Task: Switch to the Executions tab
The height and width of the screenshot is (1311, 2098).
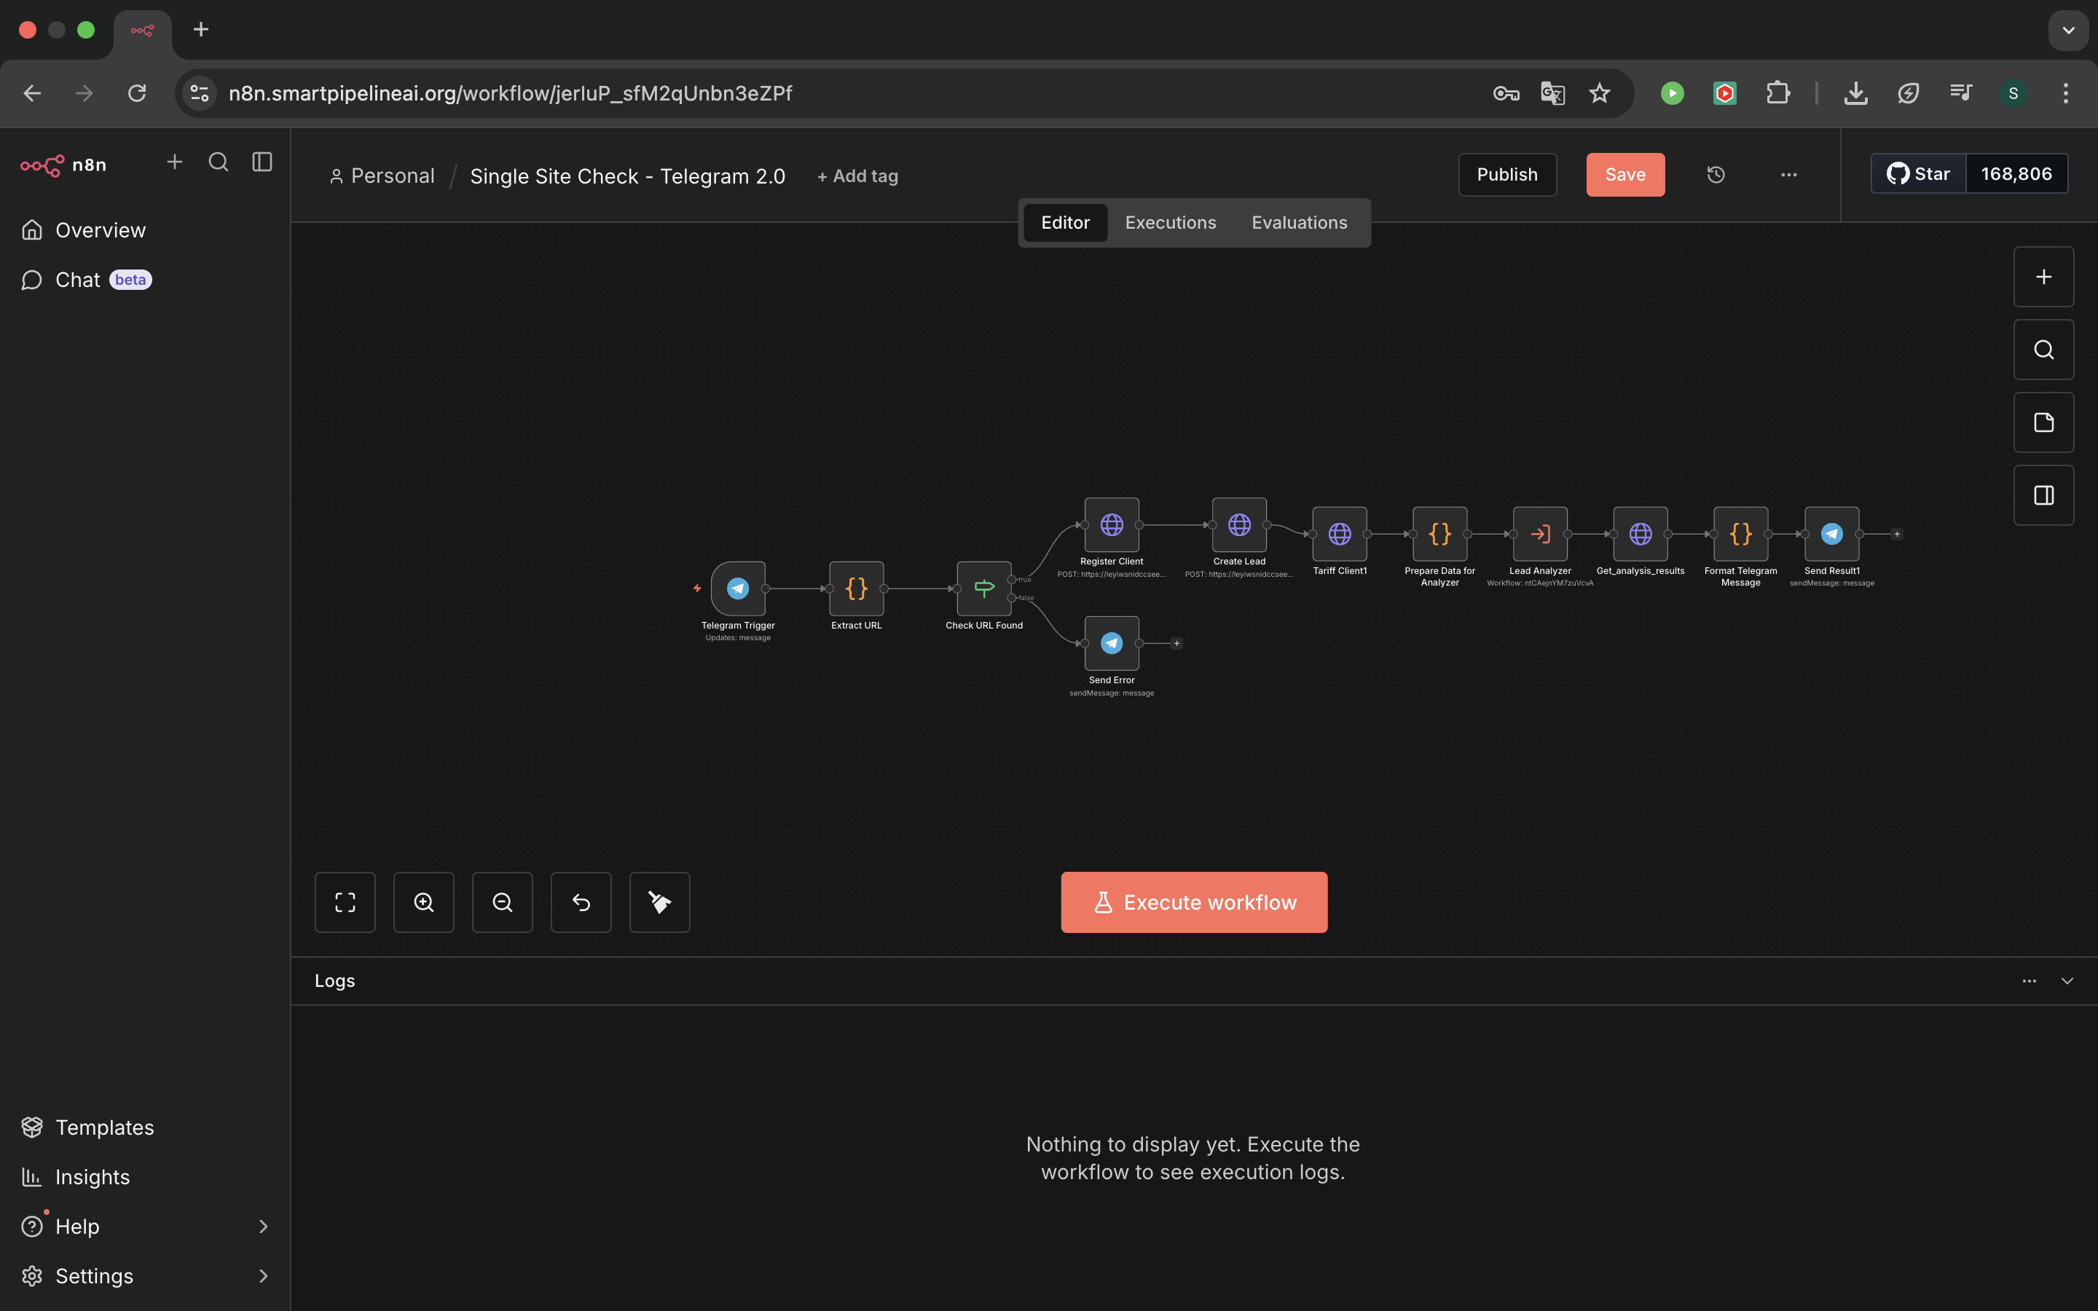Action: (x=1171, y=223)
